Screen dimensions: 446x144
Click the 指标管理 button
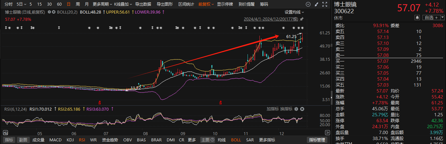(316, 140)
